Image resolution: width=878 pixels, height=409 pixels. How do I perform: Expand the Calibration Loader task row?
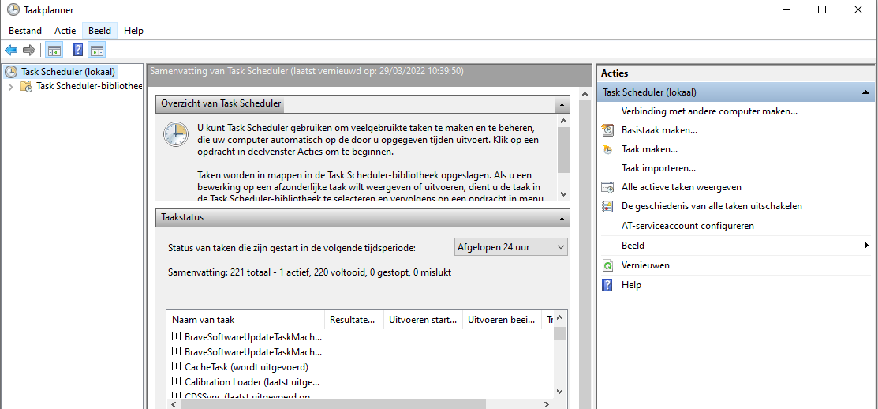(x=177, y=381)
